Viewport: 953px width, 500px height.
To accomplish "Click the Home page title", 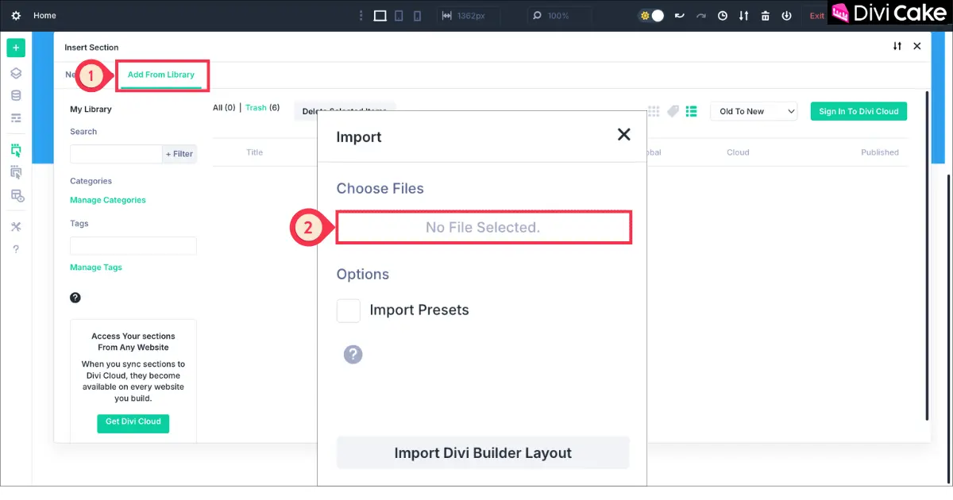I will (44, 15).
